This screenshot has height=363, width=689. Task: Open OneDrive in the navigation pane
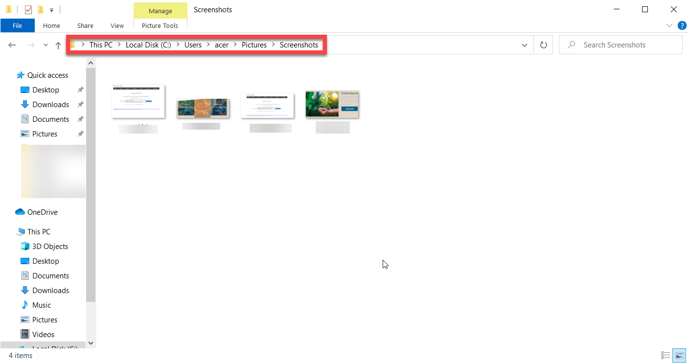(x=43, y=212)
